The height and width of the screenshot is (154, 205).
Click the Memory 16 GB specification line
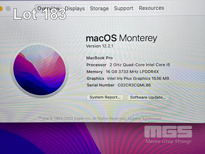point(123,72)
